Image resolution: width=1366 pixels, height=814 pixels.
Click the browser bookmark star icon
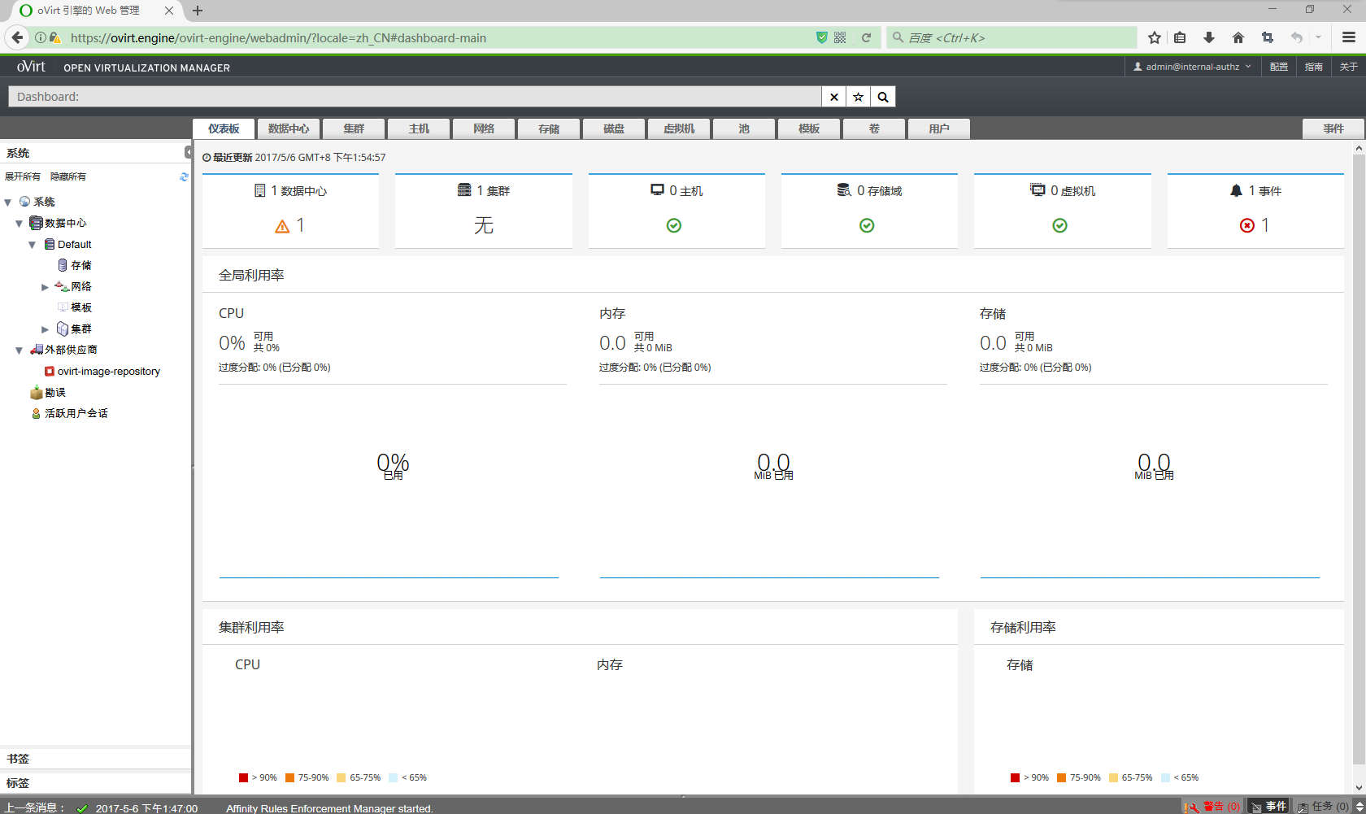click(1155, 37)
